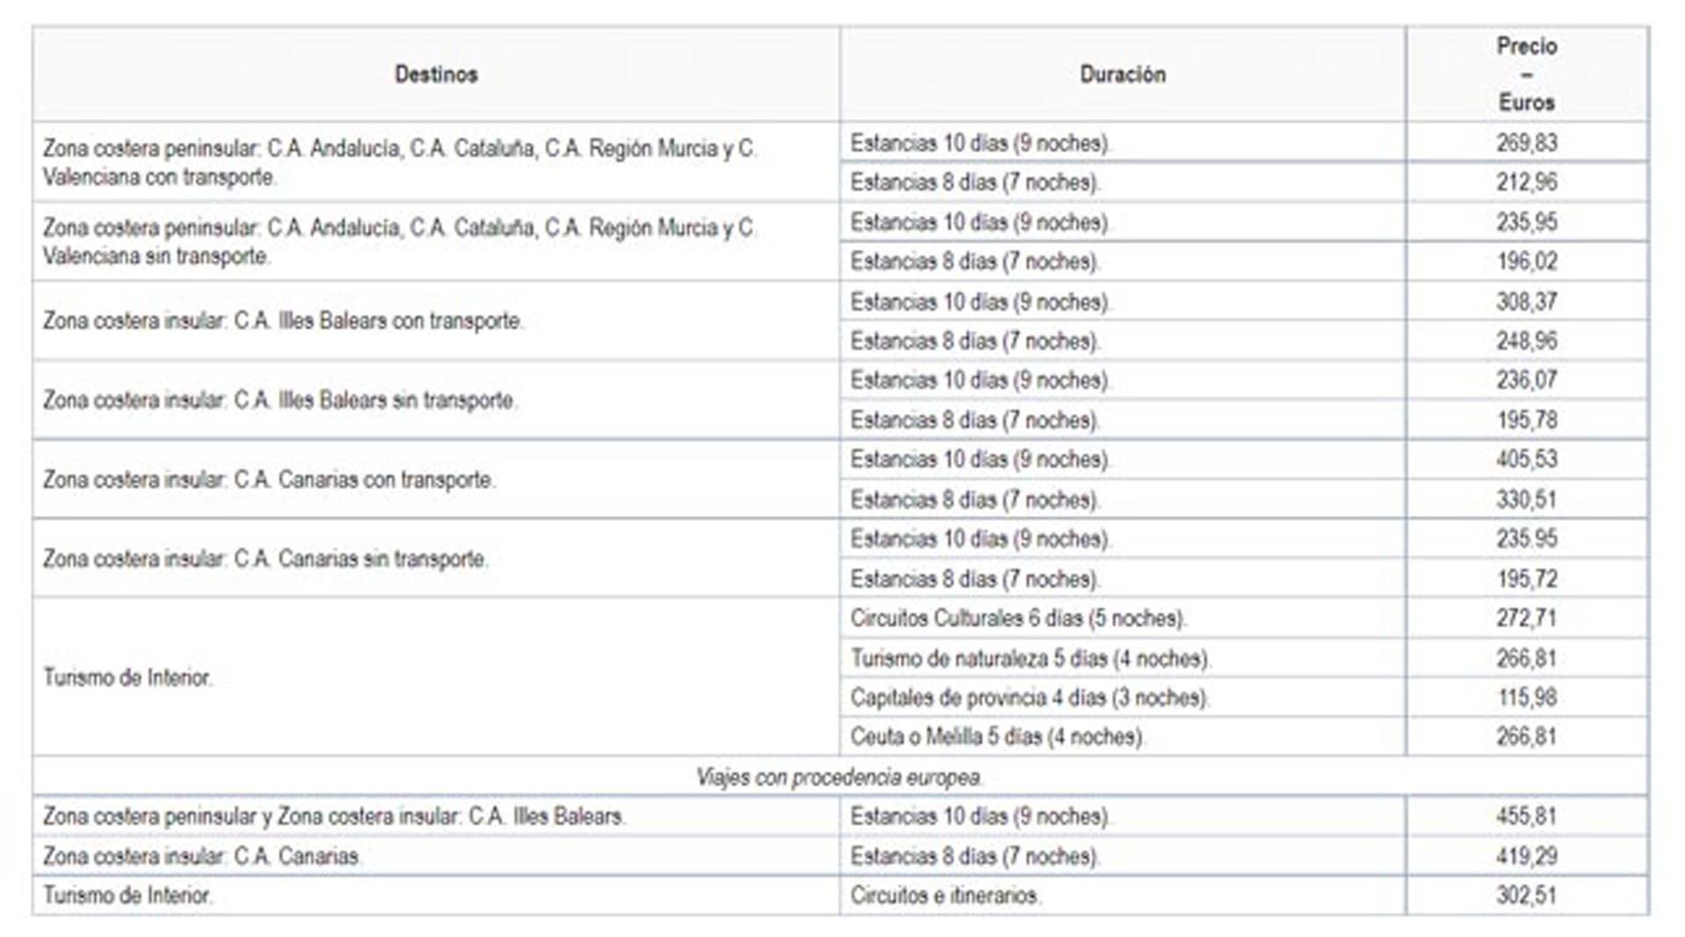The image size is (1685, 937).
Task: Click the Canarias con transporte destination cell
Action: [x=436, y=480]
